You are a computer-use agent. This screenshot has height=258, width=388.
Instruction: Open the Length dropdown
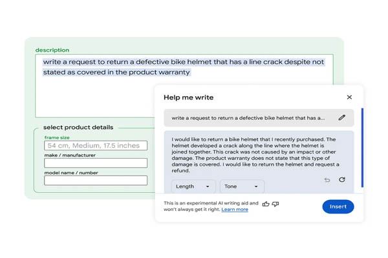point(193,186)
